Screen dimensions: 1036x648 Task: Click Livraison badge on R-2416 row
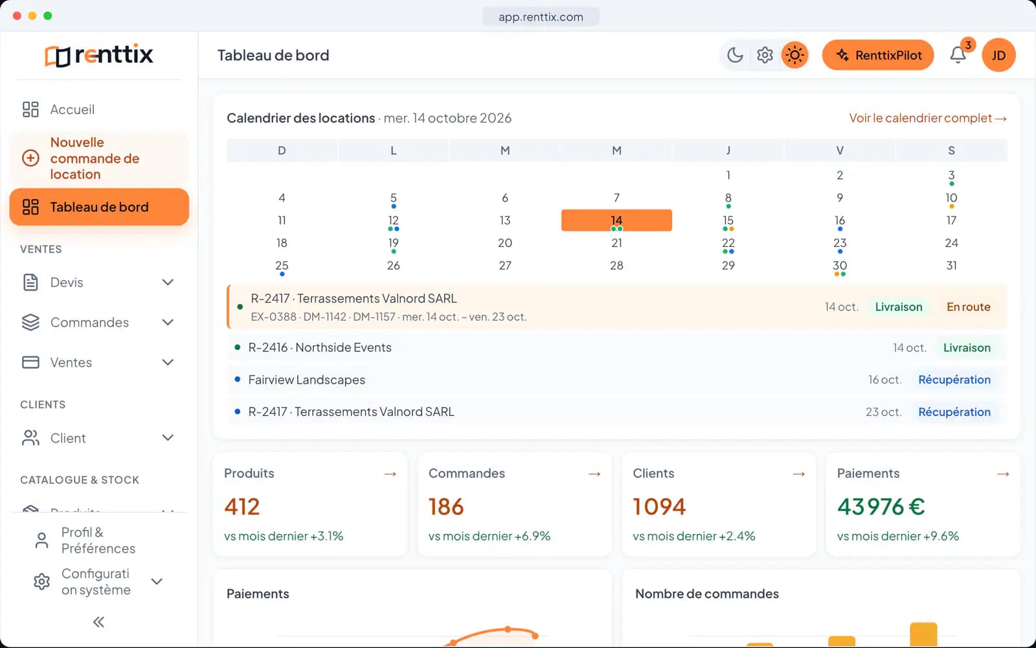coord(967,348)
